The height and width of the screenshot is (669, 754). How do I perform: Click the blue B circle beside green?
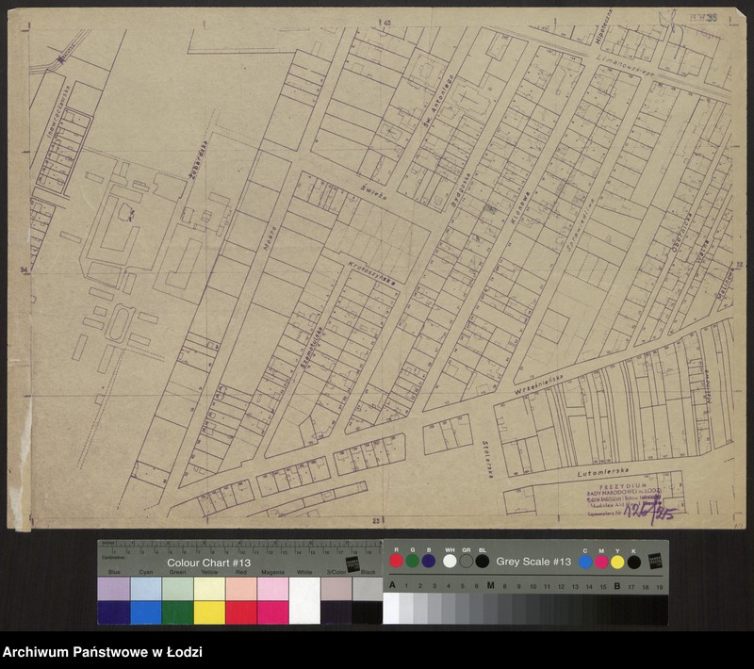(429, 561)
